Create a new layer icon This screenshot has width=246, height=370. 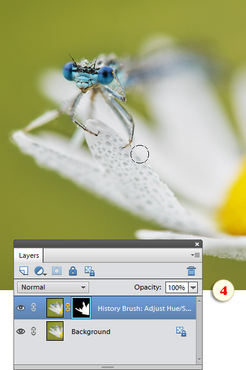click(x=24, y=271)
